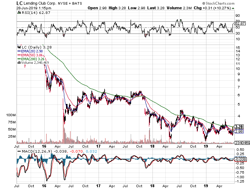250x189 pixels.
Task: Click the 16 year label under the MACD panel
Action: (44, 186)
